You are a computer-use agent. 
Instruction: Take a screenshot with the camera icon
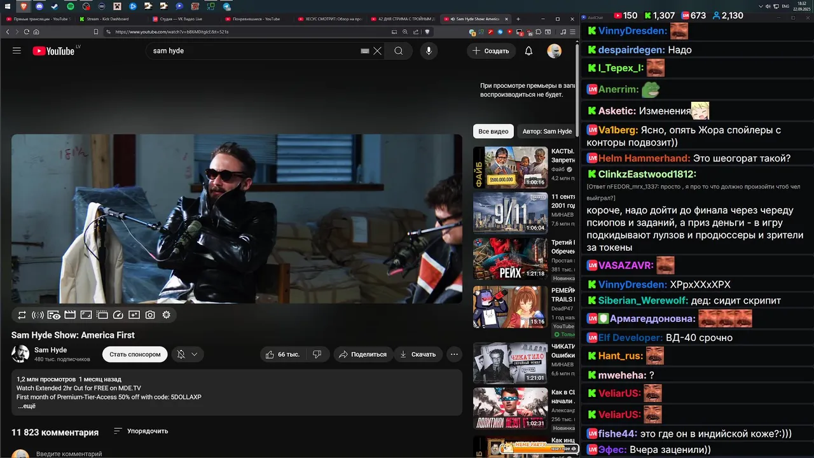tap(150, 315)
